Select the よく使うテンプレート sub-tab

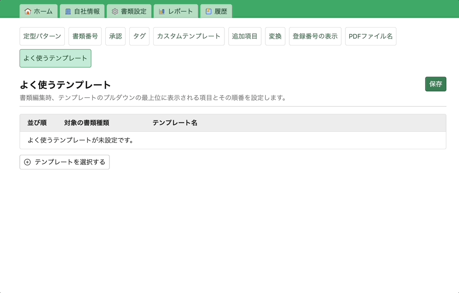(x=55, y=58)
